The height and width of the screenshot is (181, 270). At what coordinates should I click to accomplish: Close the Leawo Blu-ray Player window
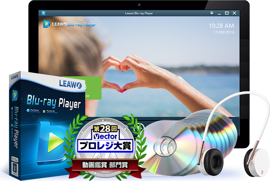pyautogui.click(x=234, y=13)
